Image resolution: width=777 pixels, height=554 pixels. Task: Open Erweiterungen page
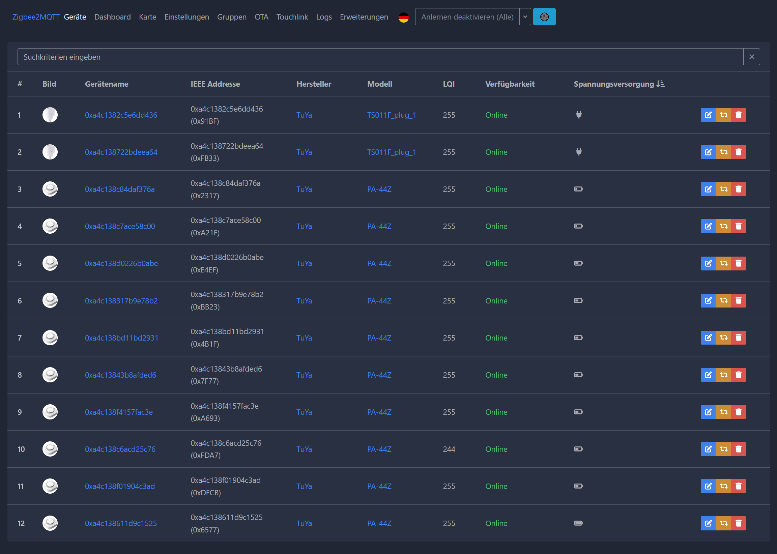point(364,17)
